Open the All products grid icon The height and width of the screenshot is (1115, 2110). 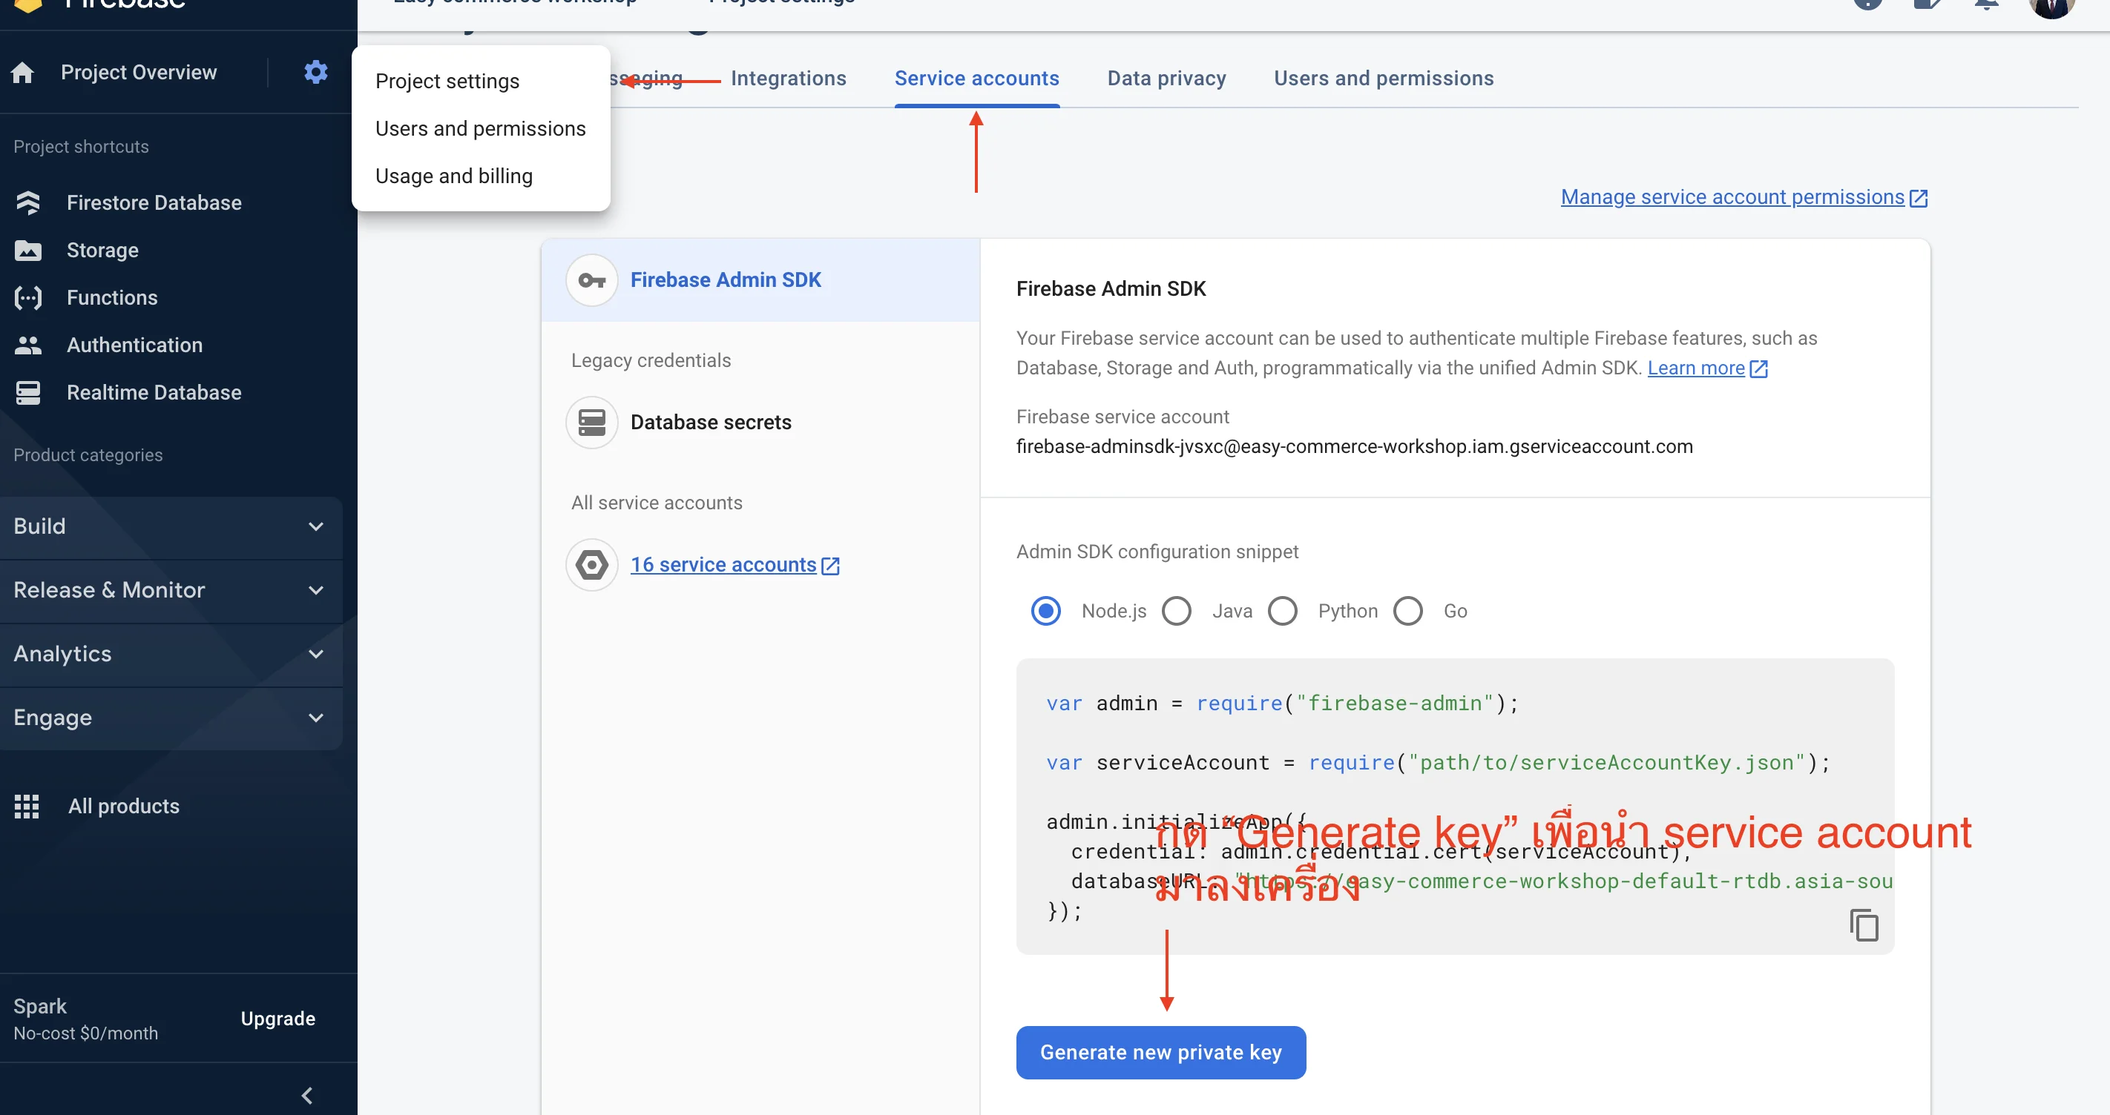26,807
